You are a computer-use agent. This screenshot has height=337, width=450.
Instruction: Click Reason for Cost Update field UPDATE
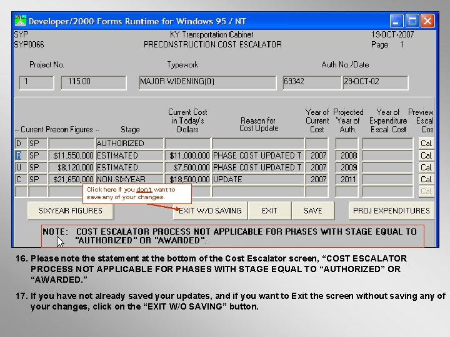point(258,179)
